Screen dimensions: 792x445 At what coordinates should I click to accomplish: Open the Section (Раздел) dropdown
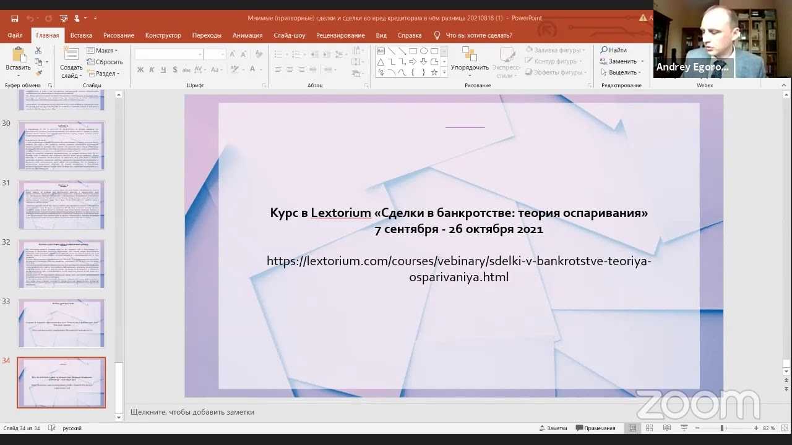(103, 74)
